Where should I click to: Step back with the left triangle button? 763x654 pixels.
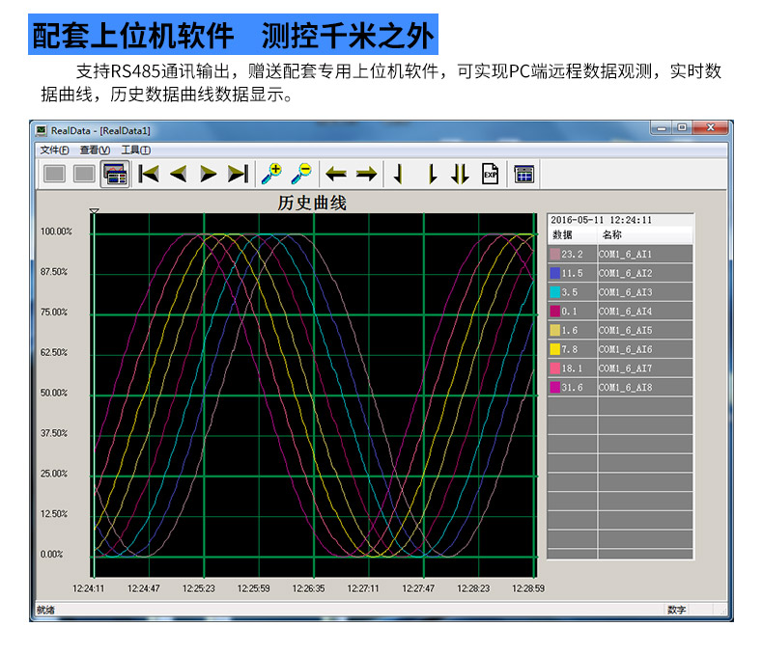[x=179, y=174]
